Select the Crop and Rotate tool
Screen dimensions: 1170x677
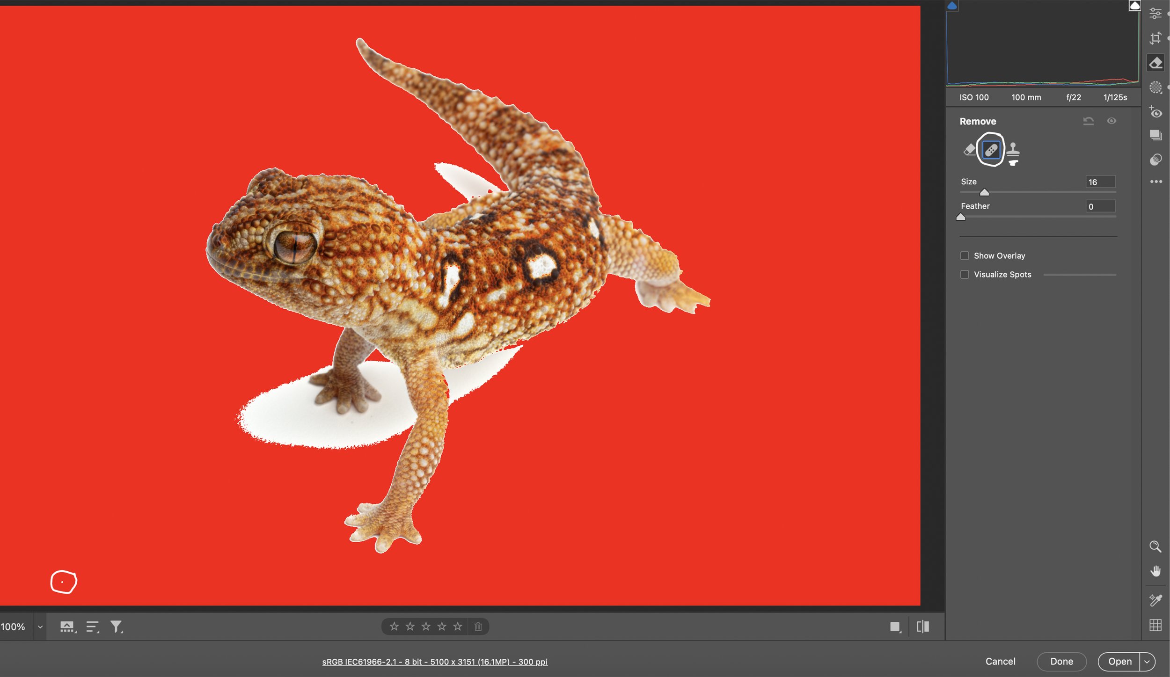(1155, 38)
